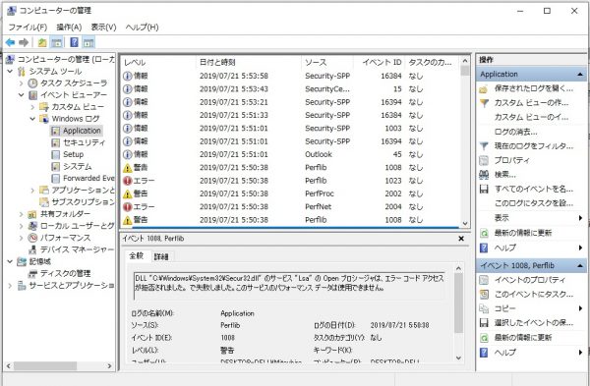
Task: Select パフォーマンス in the tree
Action: [x=65, y=238]
